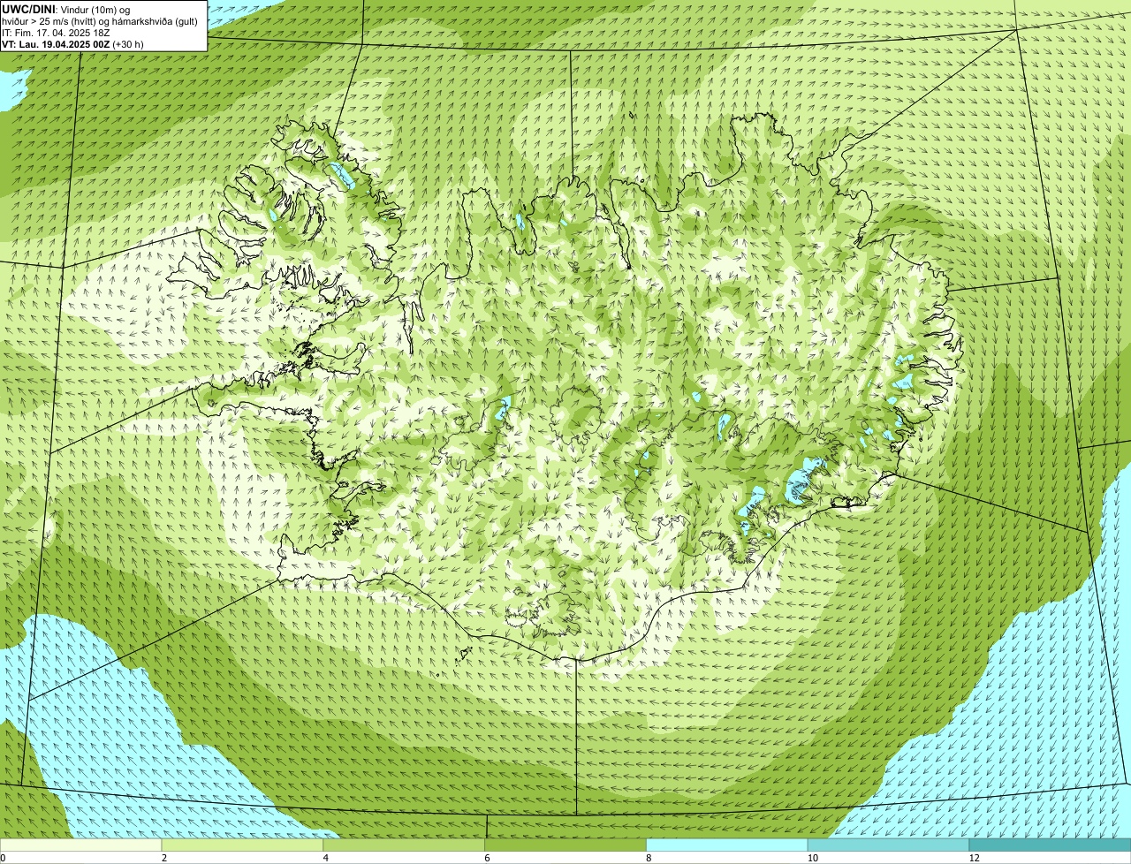Select the darkest teal swatch above 12 m/s

(1050, 845)
